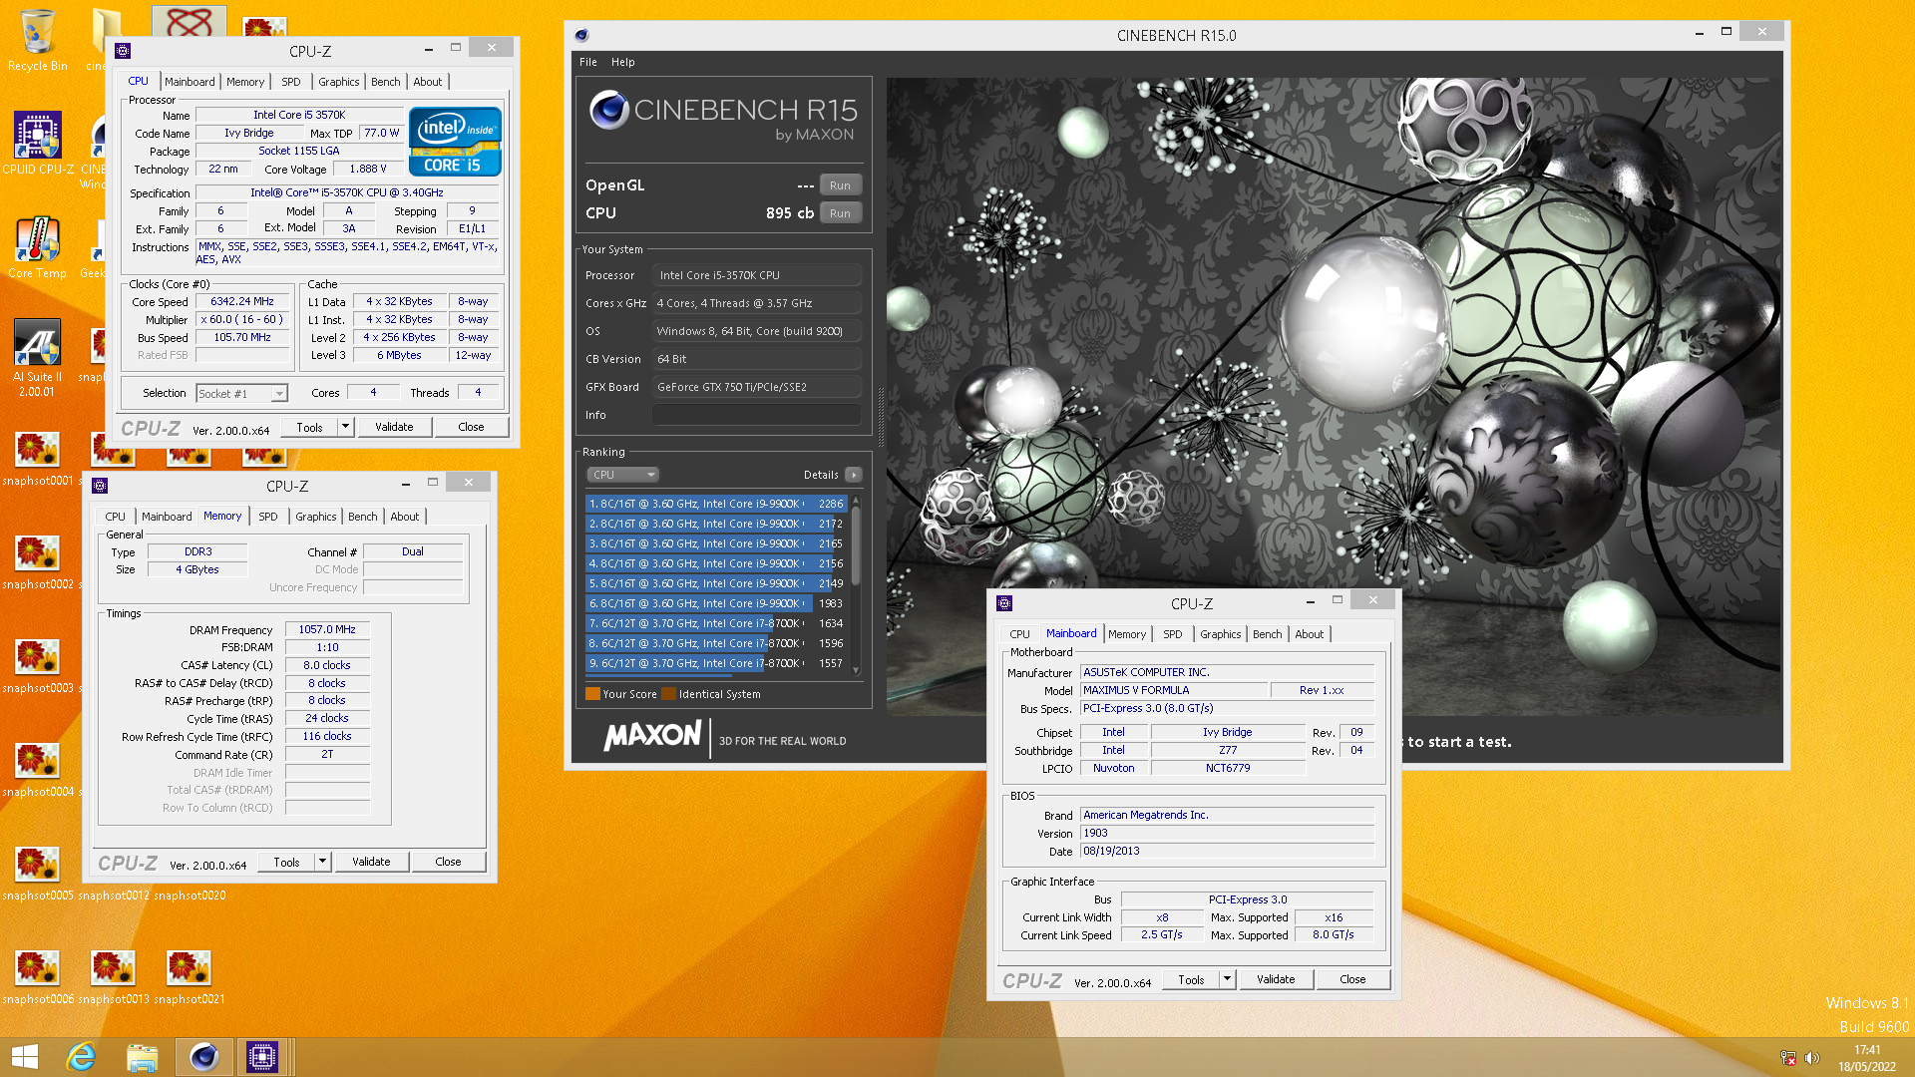Click Core Voltage value 1.888 V
Screen dimensions: 1915x1077
click(367, 169)
